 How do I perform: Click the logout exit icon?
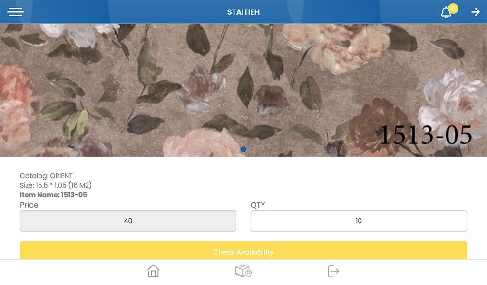333,271
